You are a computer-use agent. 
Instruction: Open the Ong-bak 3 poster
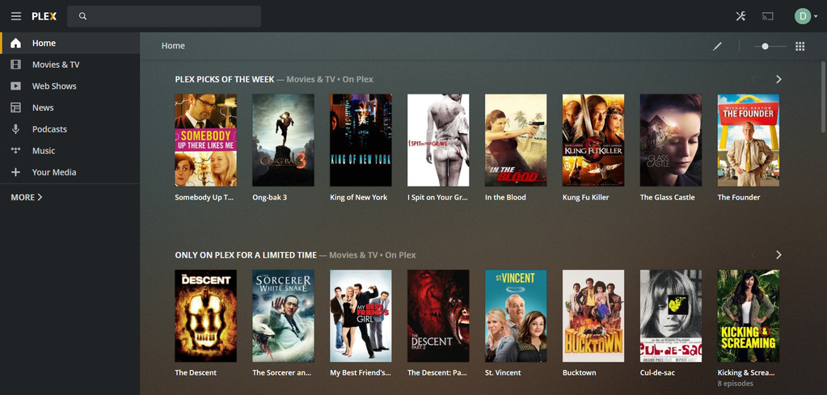(283, 140)
